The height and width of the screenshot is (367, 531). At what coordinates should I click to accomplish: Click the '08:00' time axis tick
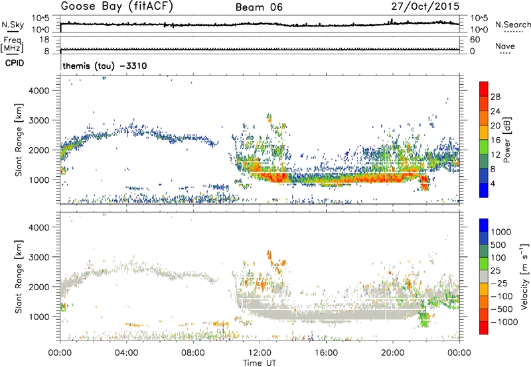click(x=193, y=353)
